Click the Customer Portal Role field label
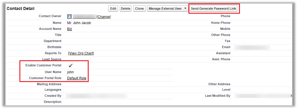Image resolution: width=298 pixels, height=109 pixels. [x=45, y=78]
